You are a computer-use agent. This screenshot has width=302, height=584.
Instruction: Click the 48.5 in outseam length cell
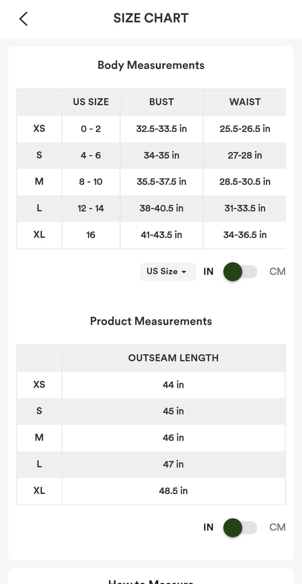(x=173, y=491)
